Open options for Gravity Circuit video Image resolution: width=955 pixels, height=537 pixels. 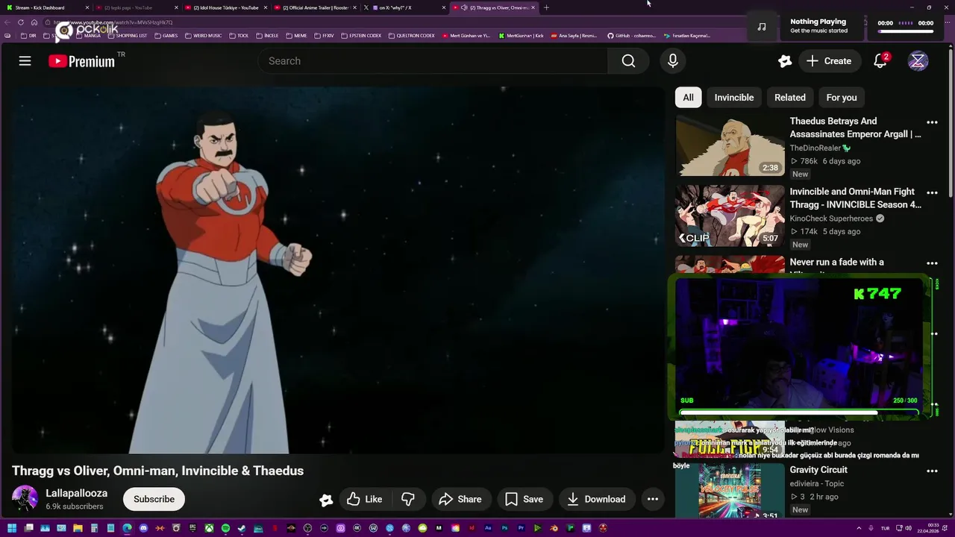pyautogui.click(x=932, y=471)
